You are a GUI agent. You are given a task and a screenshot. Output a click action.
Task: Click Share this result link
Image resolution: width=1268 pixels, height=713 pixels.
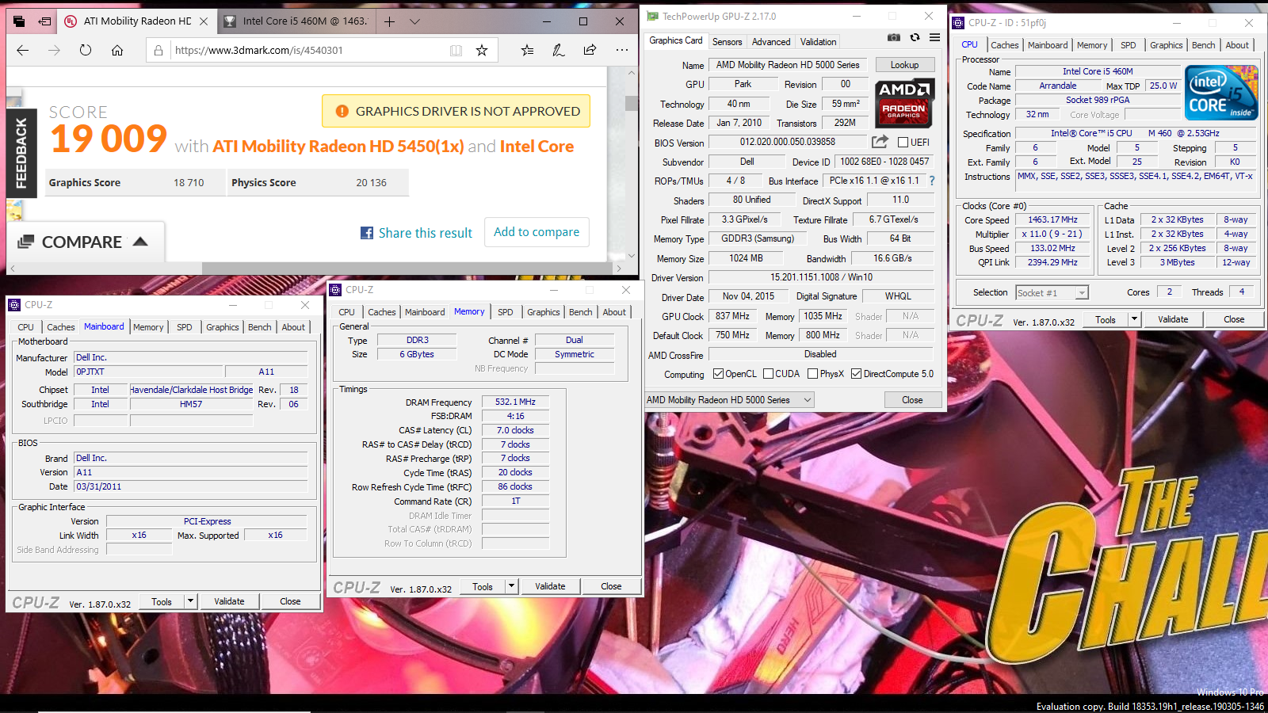pos(426,233)
